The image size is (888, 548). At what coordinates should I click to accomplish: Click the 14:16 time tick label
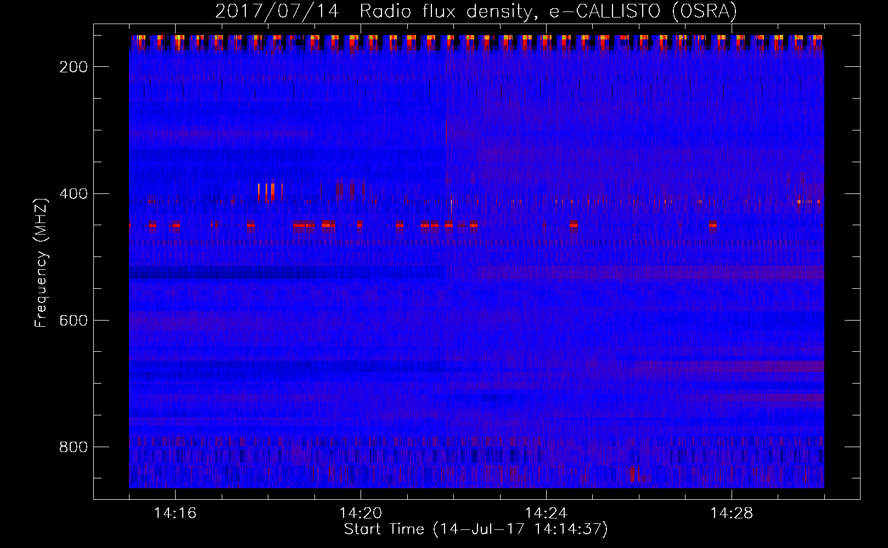(175, 513)
